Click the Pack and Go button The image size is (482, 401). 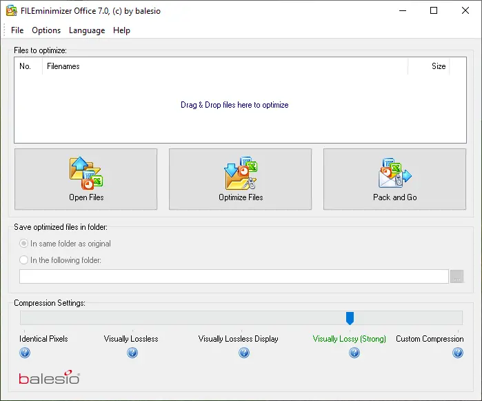point(394,179)
